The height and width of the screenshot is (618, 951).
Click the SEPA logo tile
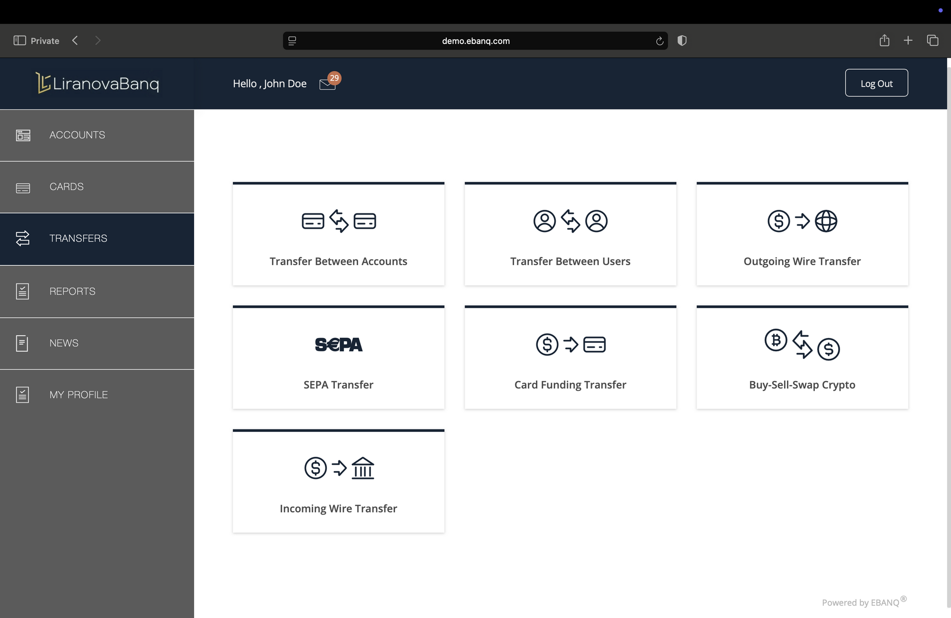338,344
